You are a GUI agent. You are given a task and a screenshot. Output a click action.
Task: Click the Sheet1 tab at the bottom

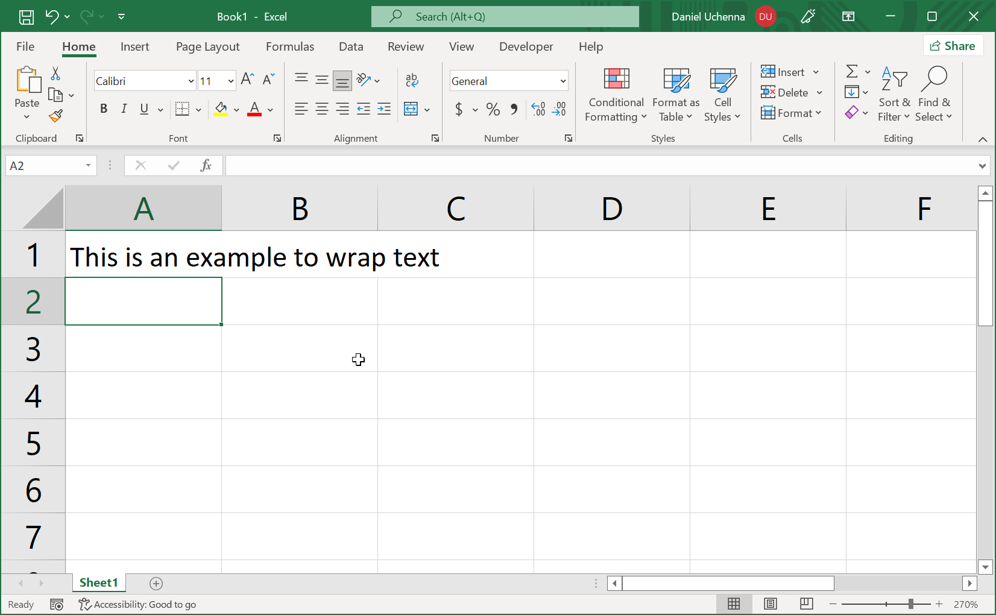pyautogui.click(x=98, y=582)
